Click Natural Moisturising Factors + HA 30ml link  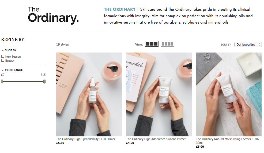tap(227, 141)
